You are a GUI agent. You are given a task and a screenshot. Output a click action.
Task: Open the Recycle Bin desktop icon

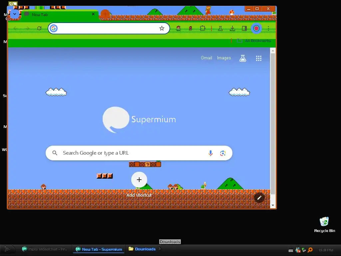pos(324,225)
